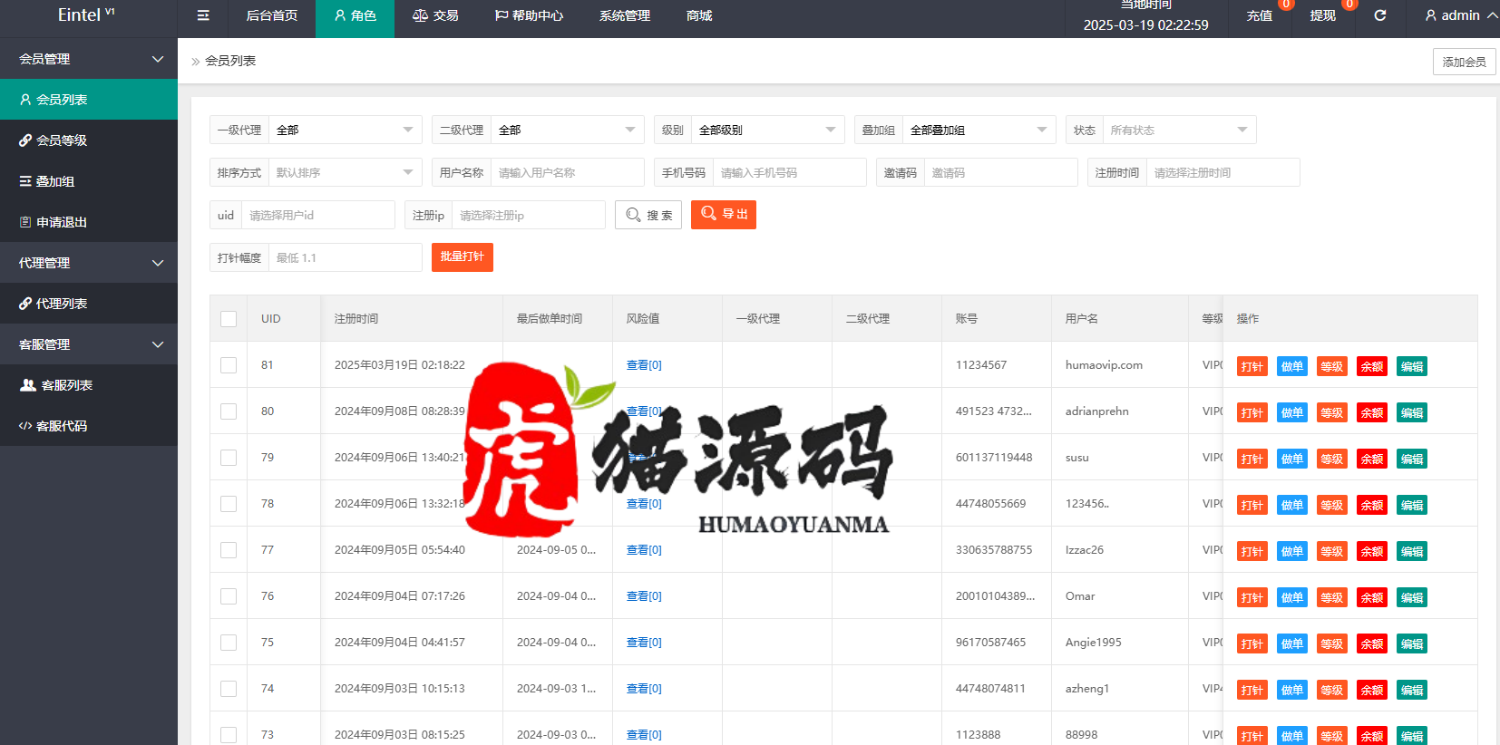
Task: Open the 二级代理 dropdown
Action: (568, 130)
